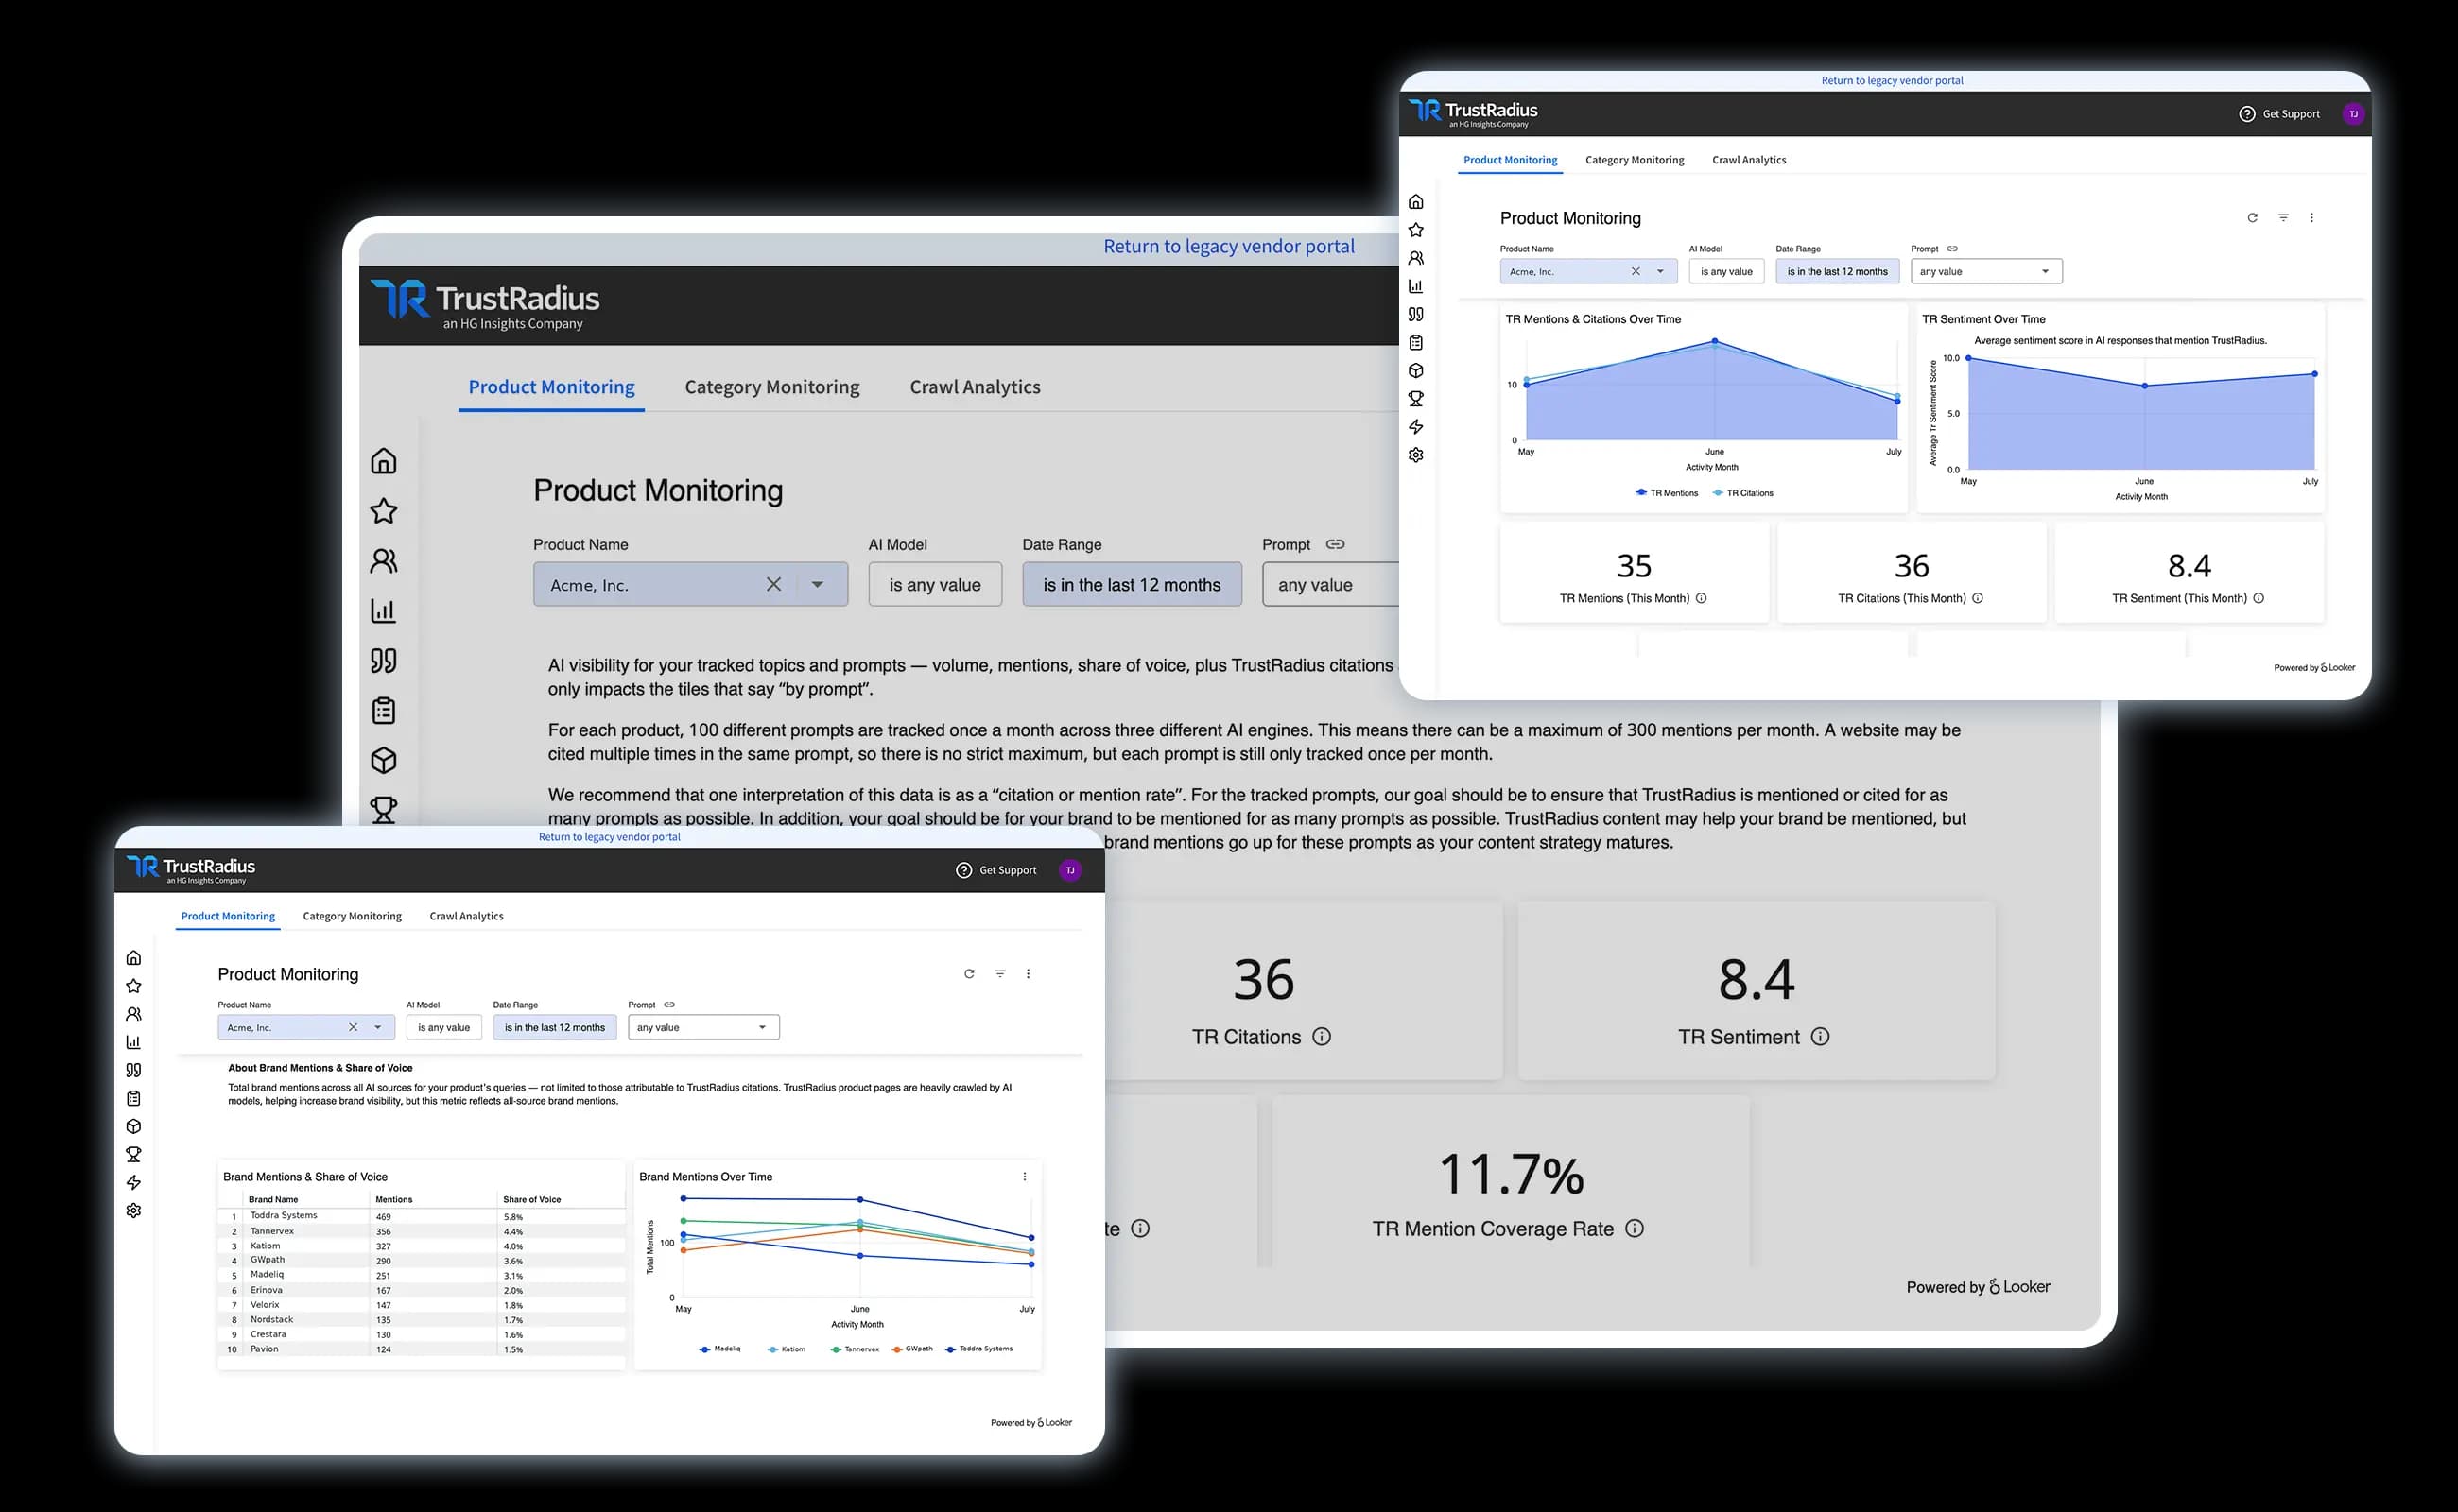Image resolution: width=2458 pixels, height=1512 pixels.
Task: Click Return to legacy vendor portal in middle window
Action: pos(1228,246)
